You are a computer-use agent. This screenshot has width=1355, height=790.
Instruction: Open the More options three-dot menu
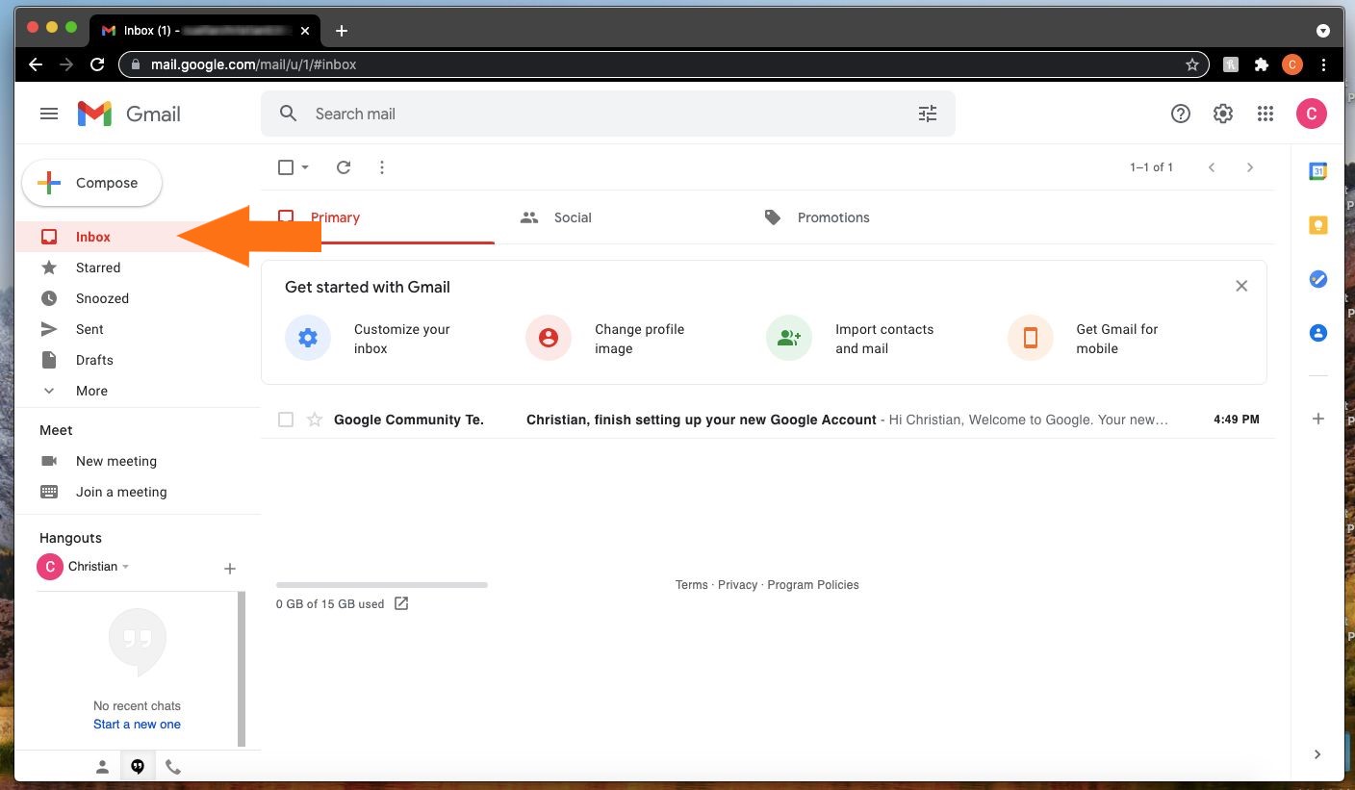[x=382, y=167]
